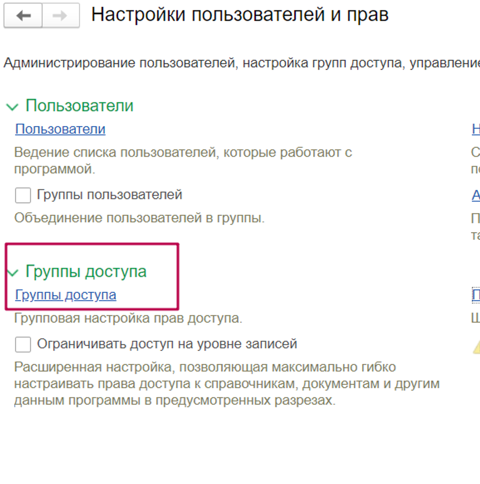Image resolution: width=480 pixels, height=484 pixels.
Task: Click the back arrow navigation button
Action: tap(23, 16)
